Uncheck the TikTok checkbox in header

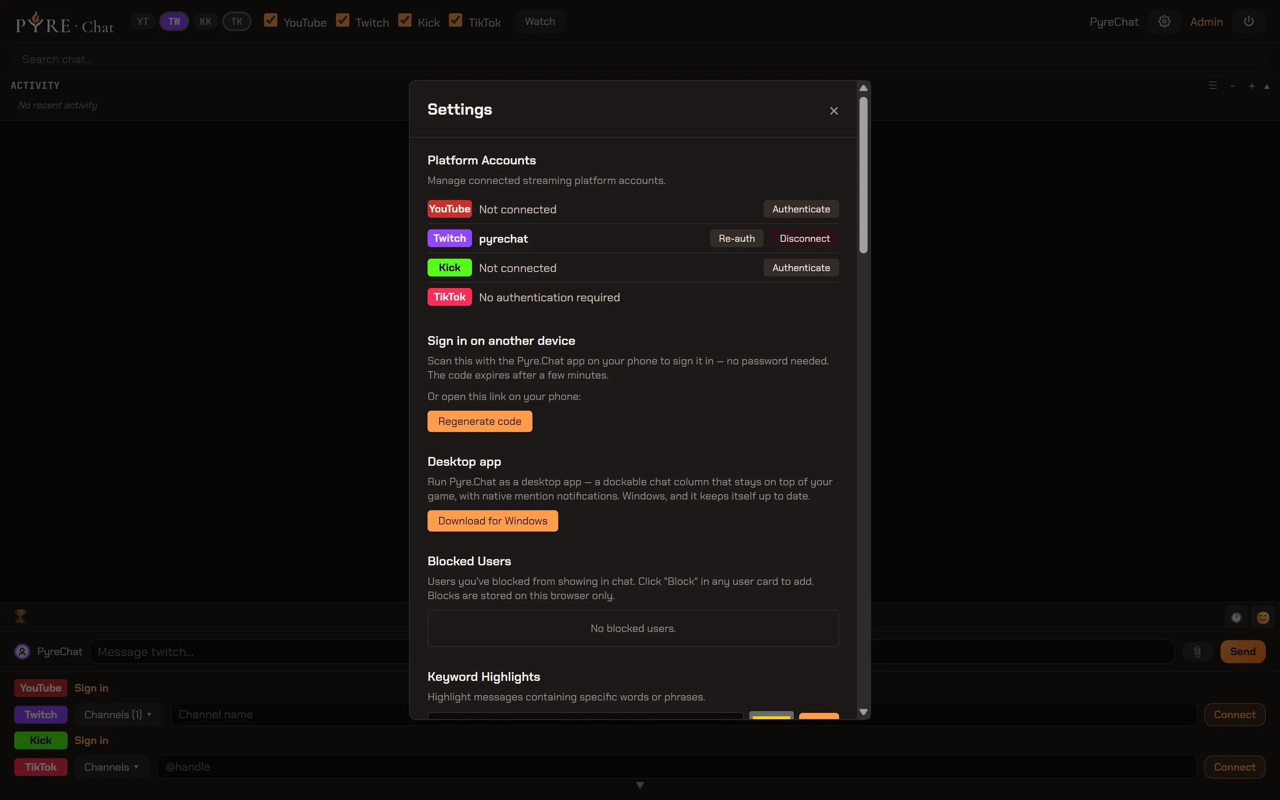(x=456, y=20)
